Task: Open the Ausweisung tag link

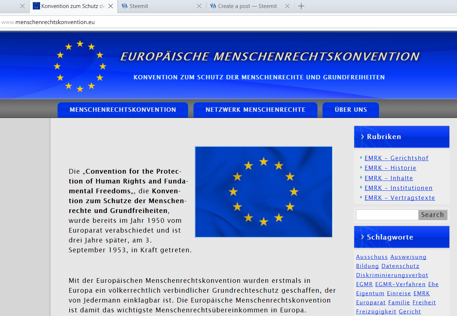Action: coord(408,257)
